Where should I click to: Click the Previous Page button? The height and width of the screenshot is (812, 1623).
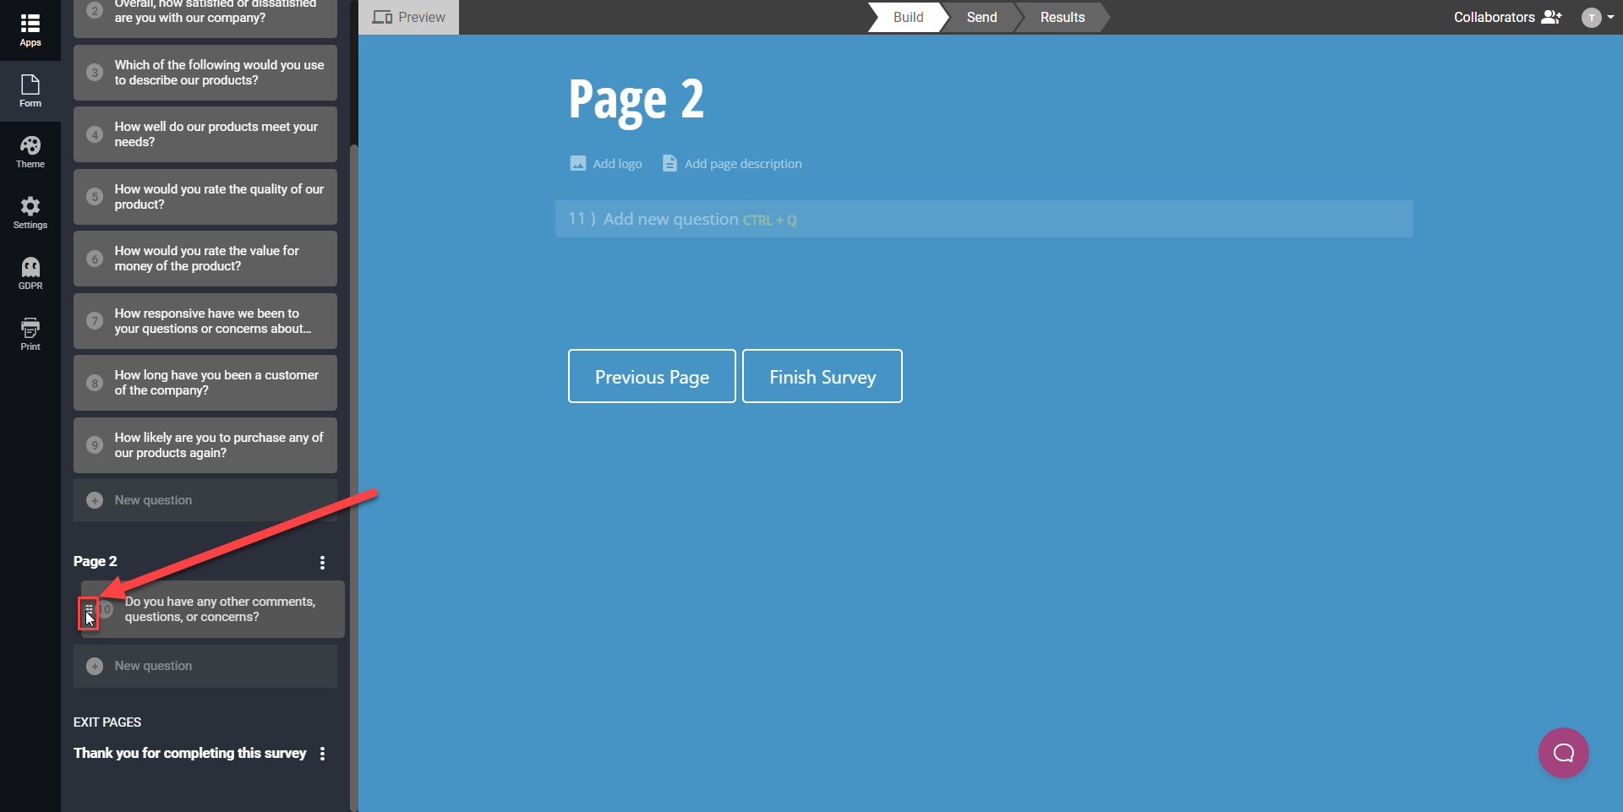tap(652, 376)
